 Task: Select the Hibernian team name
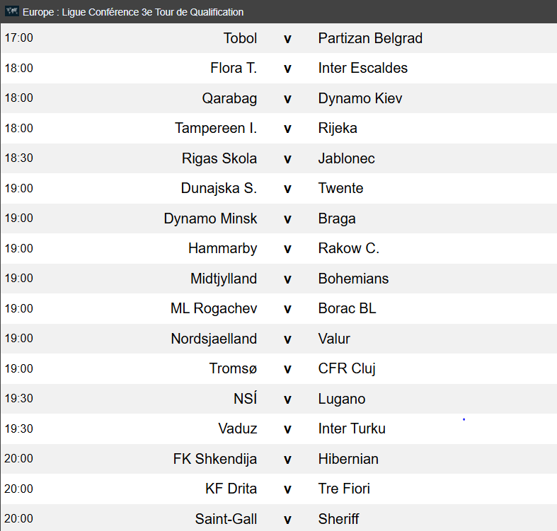coord(348,459)
